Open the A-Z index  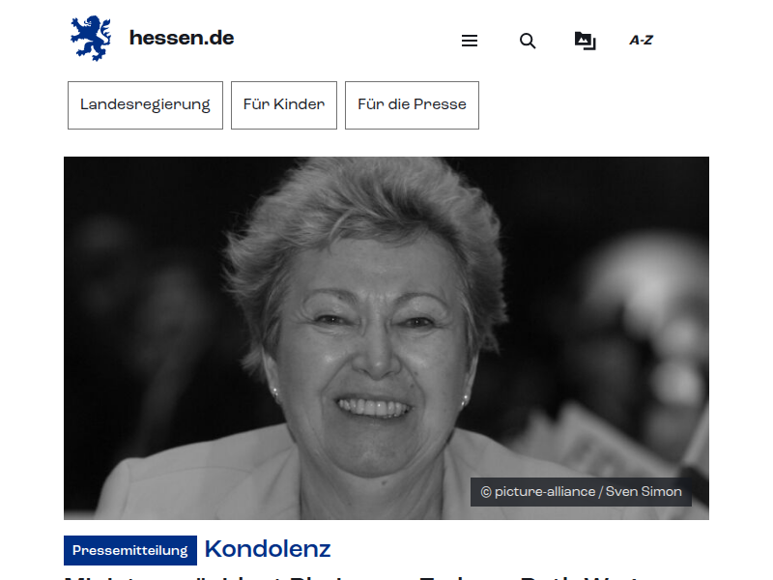pyautogui.click(x=641, y=40)
